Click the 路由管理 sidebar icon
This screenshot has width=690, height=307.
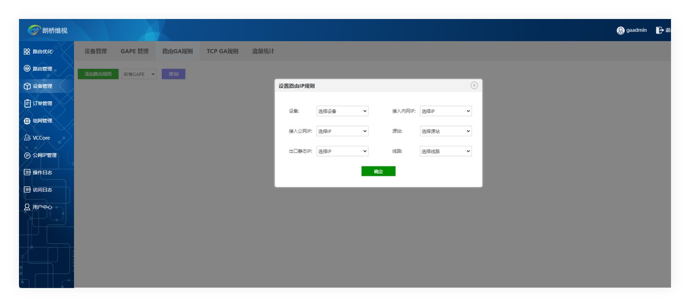pos(27,68)
